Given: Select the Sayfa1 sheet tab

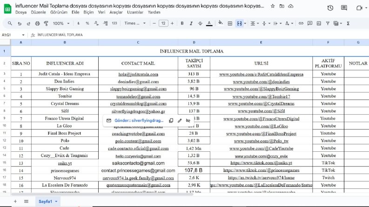Looking at the screenshot, I should tap(48, 201).
